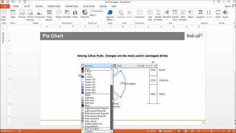The width and height of the screenshot is (236, 133).
Task: Switch to Reading view
Action: pos(192,131)
